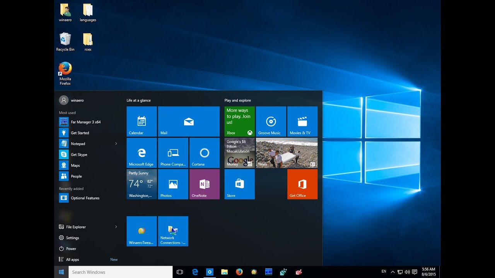Click the Windows Start button
The image size is (495, 278).
61,272
